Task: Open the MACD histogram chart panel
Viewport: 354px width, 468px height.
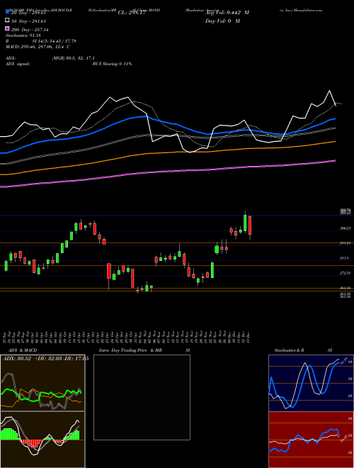Action: tap(42, 440)
